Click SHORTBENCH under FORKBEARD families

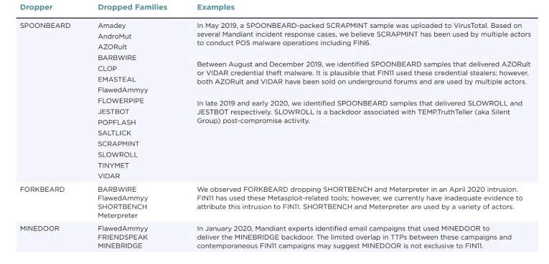click(122, 206)
